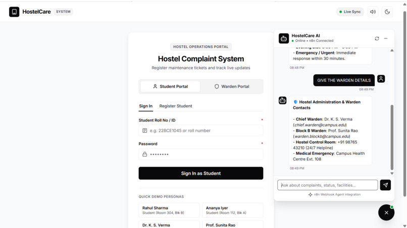Click the bot avatar beside Warden Contacts reply
Image resolution: width=407 pixels, height=228 pixels.
coord(282,100)
